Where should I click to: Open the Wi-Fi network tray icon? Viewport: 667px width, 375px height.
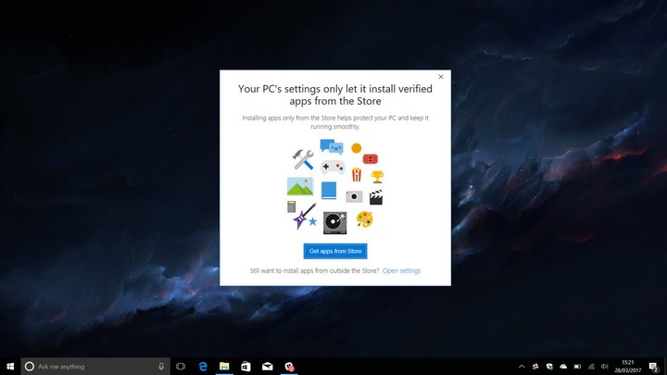click(x=591, y=367)
